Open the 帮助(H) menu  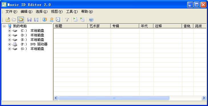pos(87,12)
